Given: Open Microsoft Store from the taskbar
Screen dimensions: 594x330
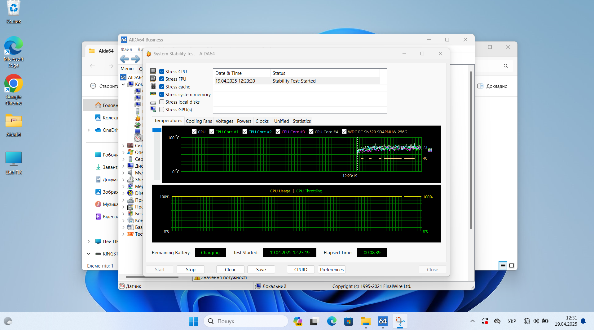Looking at the screenshot, I should (x=349, y=321).
